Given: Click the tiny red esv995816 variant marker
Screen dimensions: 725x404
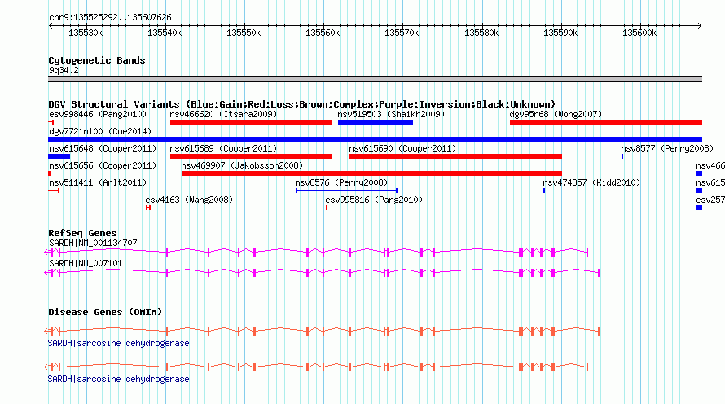Looking at the screenshot, I should point(327,208).
